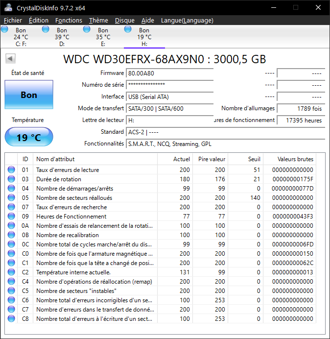Click the status orb for attribute 0C
Screen dimensions: 330x339
click(x=11, y=244)
